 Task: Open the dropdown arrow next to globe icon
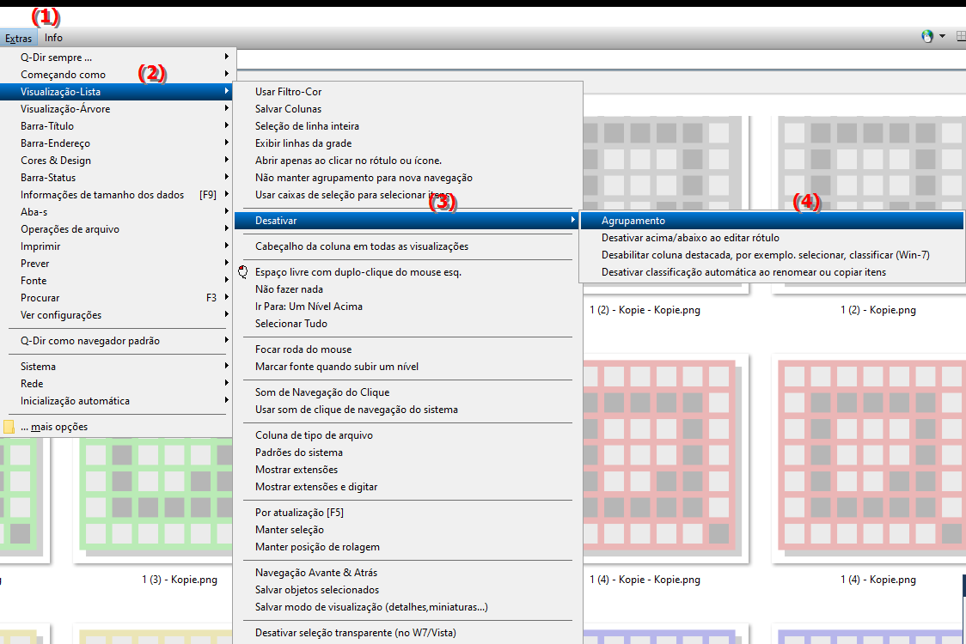coord(942,35)
